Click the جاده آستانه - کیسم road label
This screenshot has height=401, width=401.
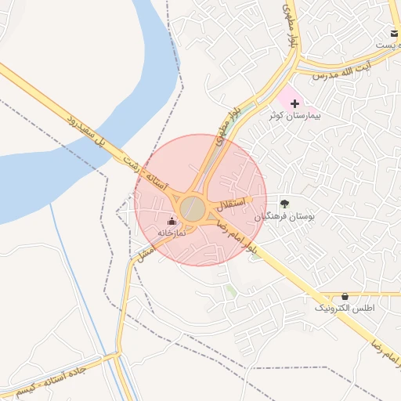[x=51, y=381]
